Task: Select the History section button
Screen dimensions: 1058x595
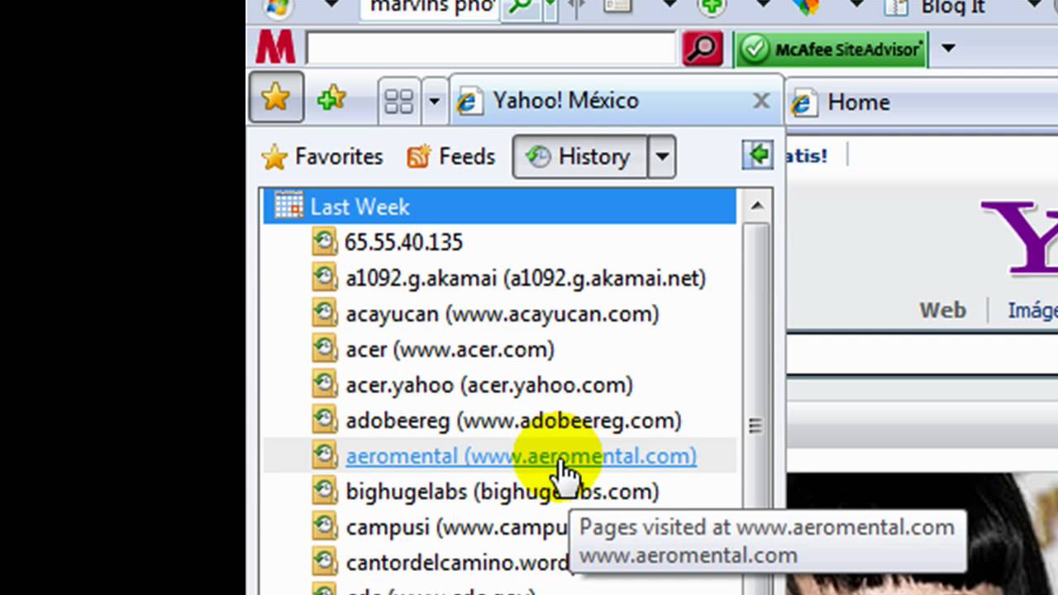Action: [x=579, y=156]
